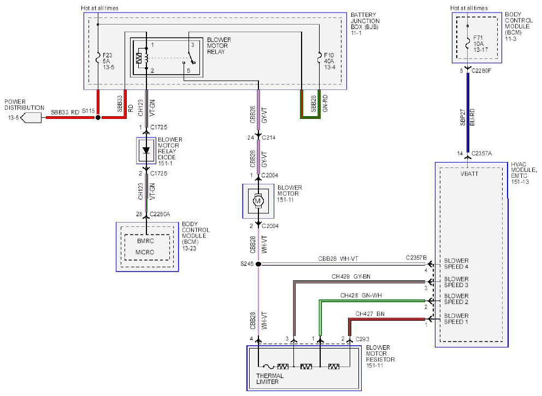Viewport: 542px width, 396px height.
Task: Click the S245 splice label
Action: (247, 264)
